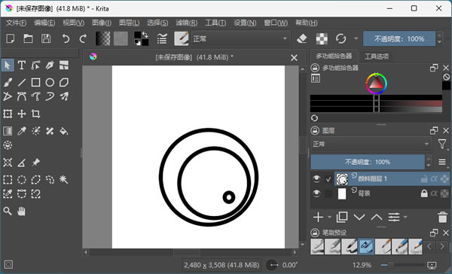
Task: Select the Crop tool
Action: click(35, 114)
